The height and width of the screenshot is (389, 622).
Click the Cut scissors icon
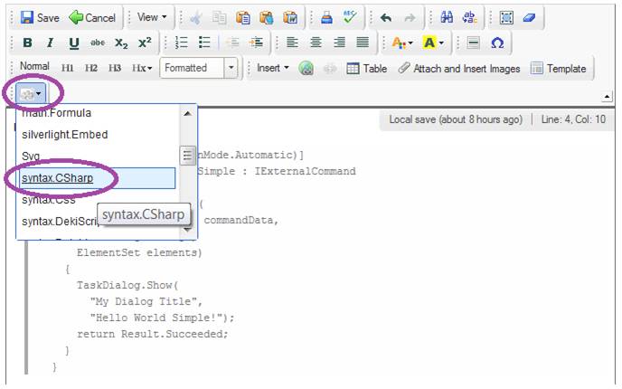click(195, 18)
